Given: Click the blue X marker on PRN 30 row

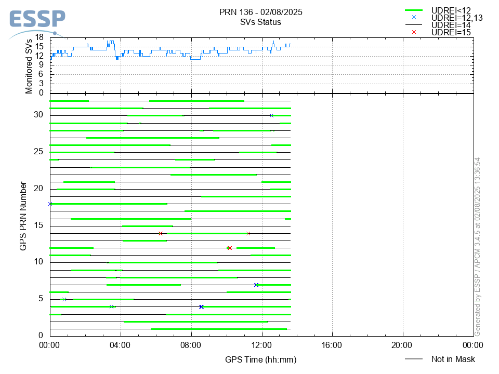Looking at the screenshot, I should tap(271, 115).
